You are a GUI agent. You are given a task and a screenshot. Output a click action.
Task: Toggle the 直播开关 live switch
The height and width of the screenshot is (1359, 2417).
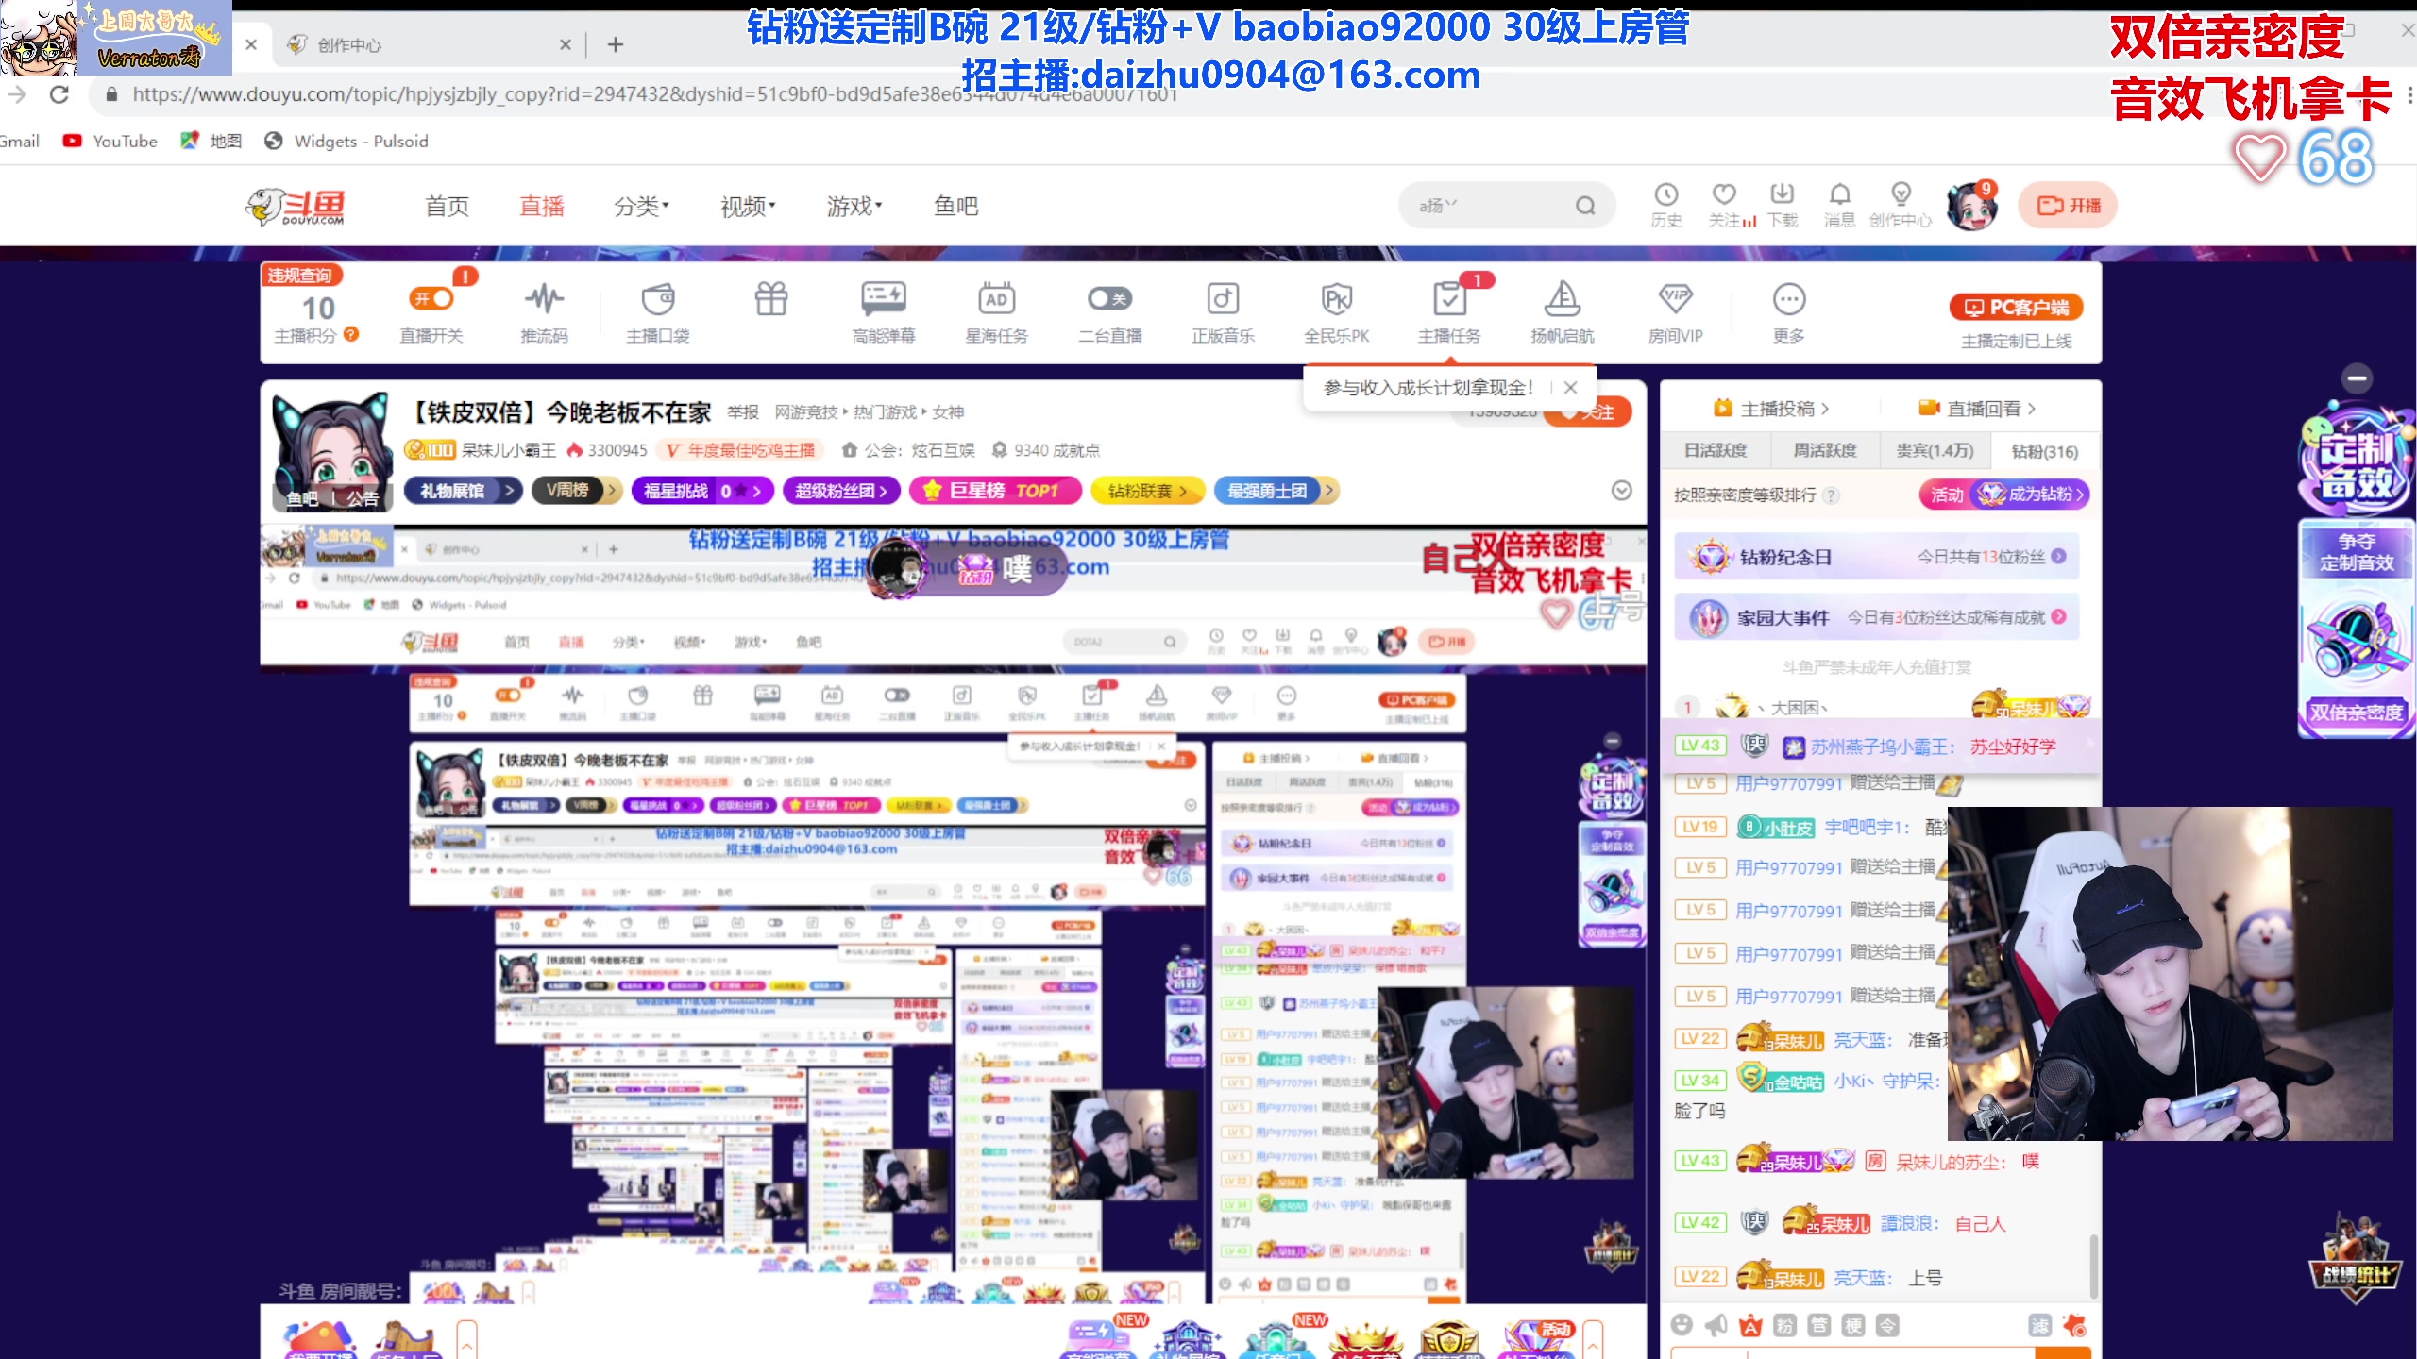(x=431, y=299)
